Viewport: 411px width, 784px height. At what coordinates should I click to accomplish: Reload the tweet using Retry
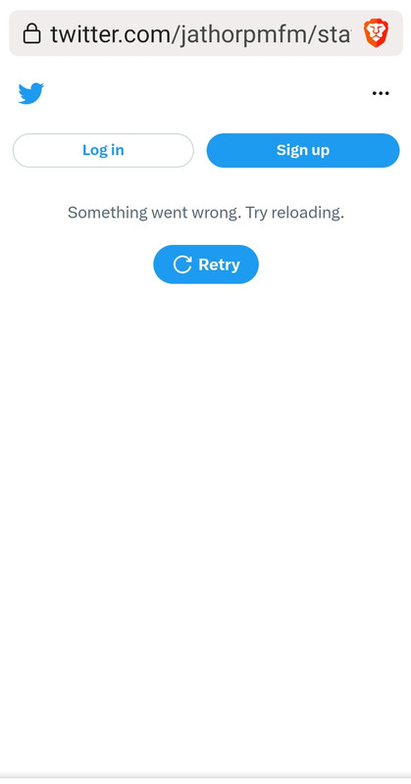(x=206, y=265)
